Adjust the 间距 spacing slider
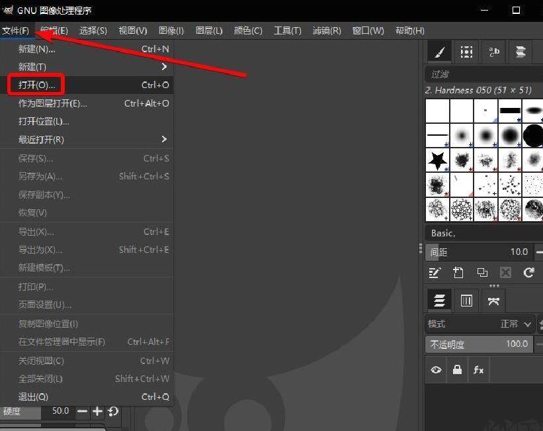The width and height of the screenshot is (543, 431). [480, 252]
